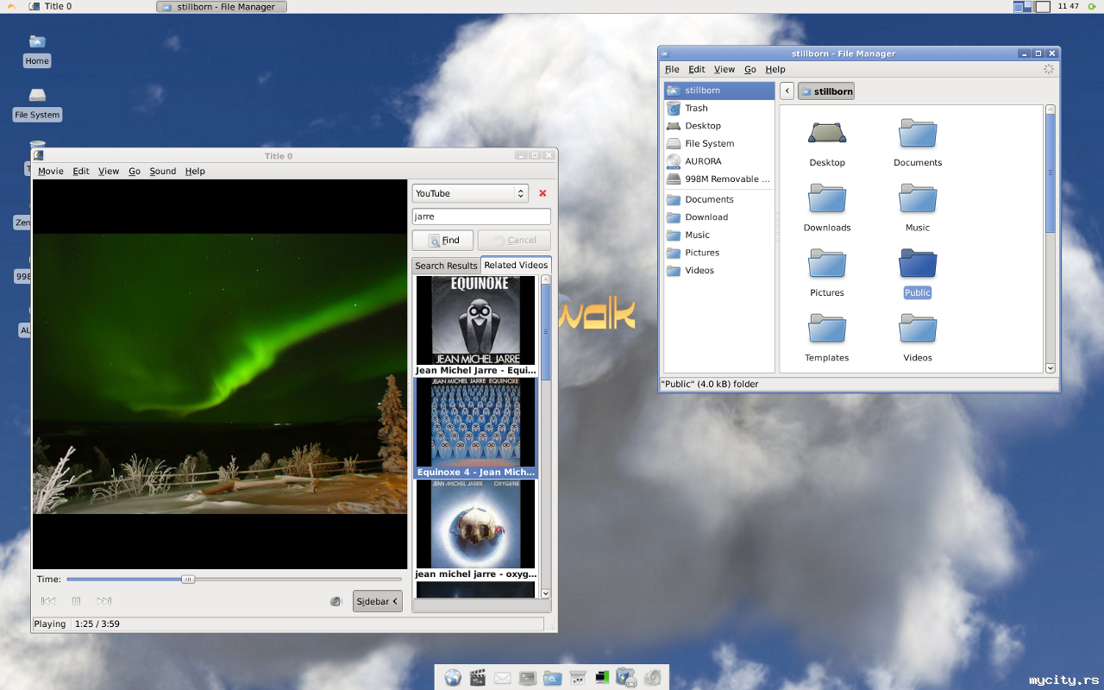Screen dimensions: 1104x690
Task: Click the green logout icon in top panel
Action: click(x=1093, y=7)
